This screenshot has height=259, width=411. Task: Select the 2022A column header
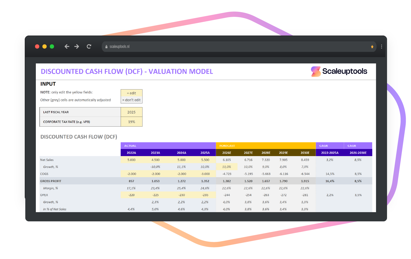(131, 153)
